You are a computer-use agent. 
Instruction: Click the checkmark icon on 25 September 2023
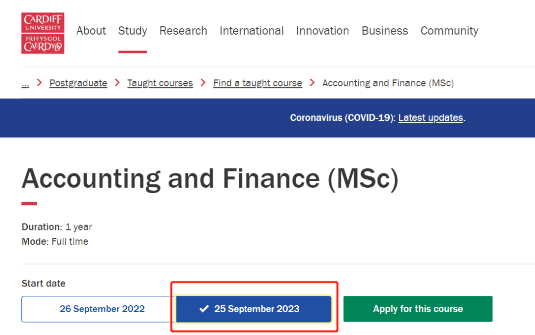(x=204, y=309)
